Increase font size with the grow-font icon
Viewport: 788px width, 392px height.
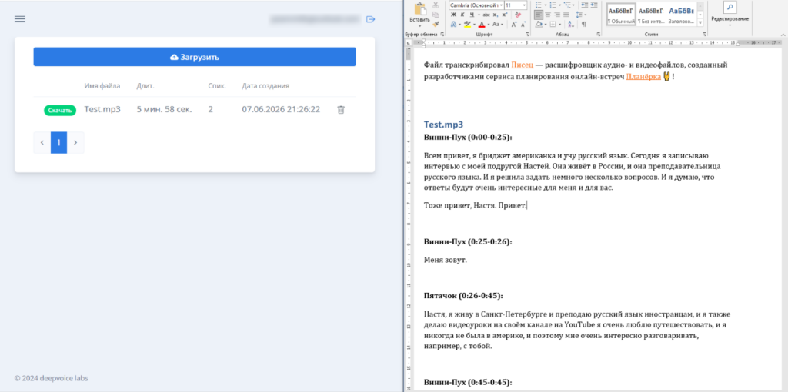click(x=513, y=24)
